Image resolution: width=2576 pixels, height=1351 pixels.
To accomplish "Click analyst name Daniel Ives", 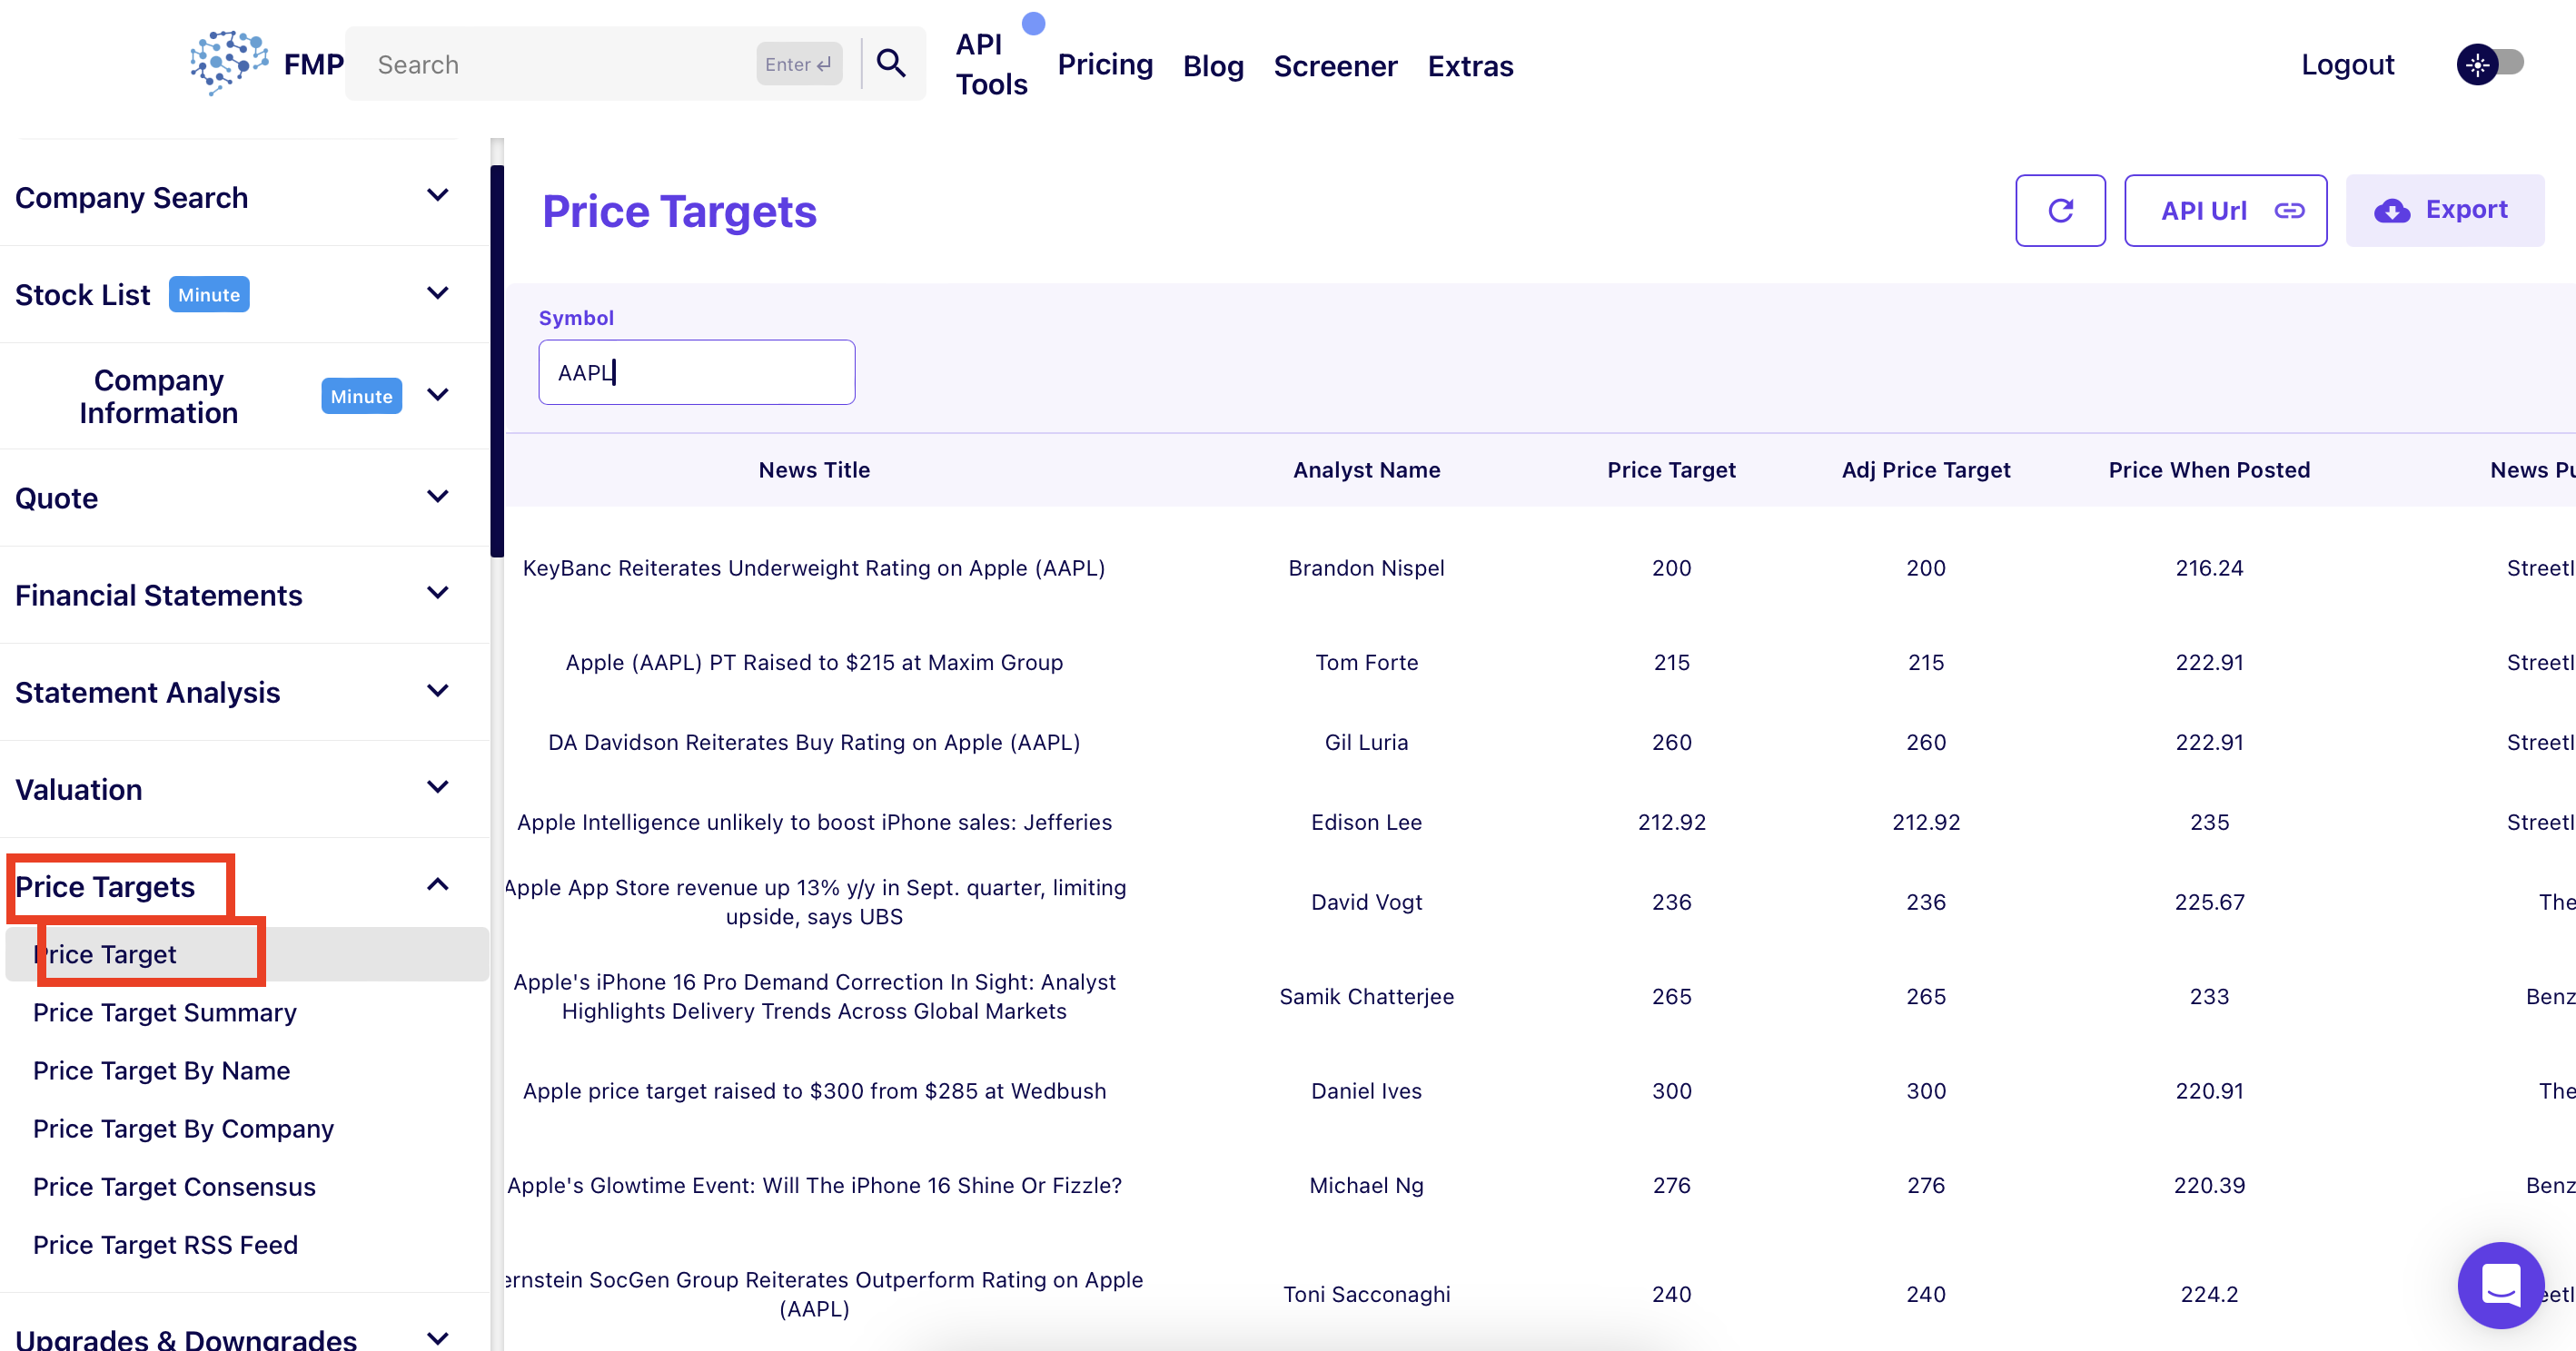I will pyautogui.click(x=1366, y=1091).
